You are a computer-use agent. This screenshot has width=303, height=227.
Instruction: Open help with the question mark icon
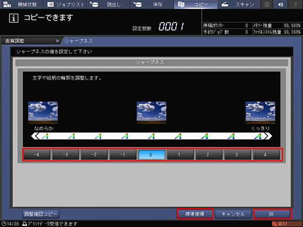coord(295,4)
